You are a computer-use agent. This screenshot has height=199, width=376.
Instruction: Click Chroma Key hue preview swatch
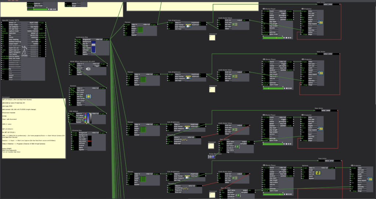click(90, 141)
